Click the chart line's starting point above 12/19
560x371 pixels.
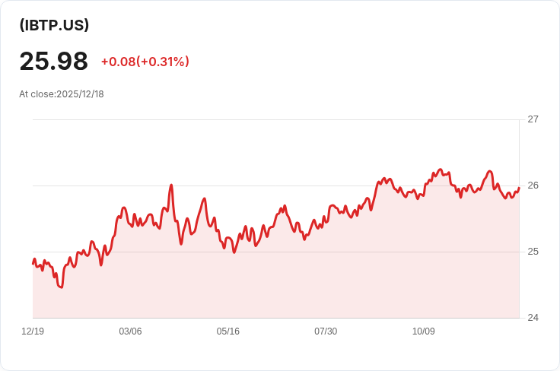click(33, 264)
